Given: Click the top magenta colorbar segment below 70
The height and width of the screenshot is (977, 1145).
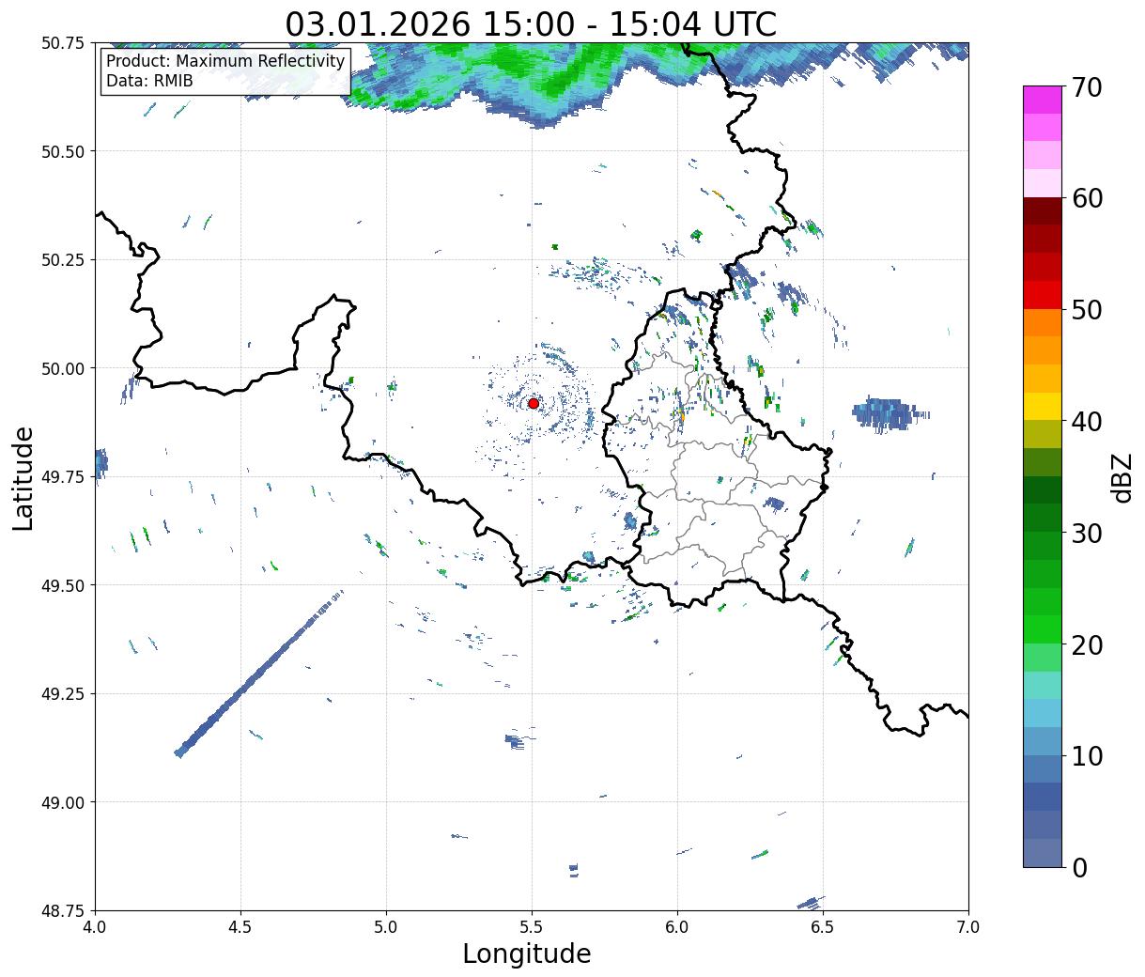Looking at the screenshot, I should [x=1043, y=100].
